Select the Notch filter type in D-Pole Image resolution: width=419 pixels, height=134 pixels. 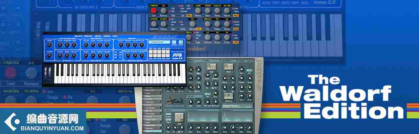point(189,8)
